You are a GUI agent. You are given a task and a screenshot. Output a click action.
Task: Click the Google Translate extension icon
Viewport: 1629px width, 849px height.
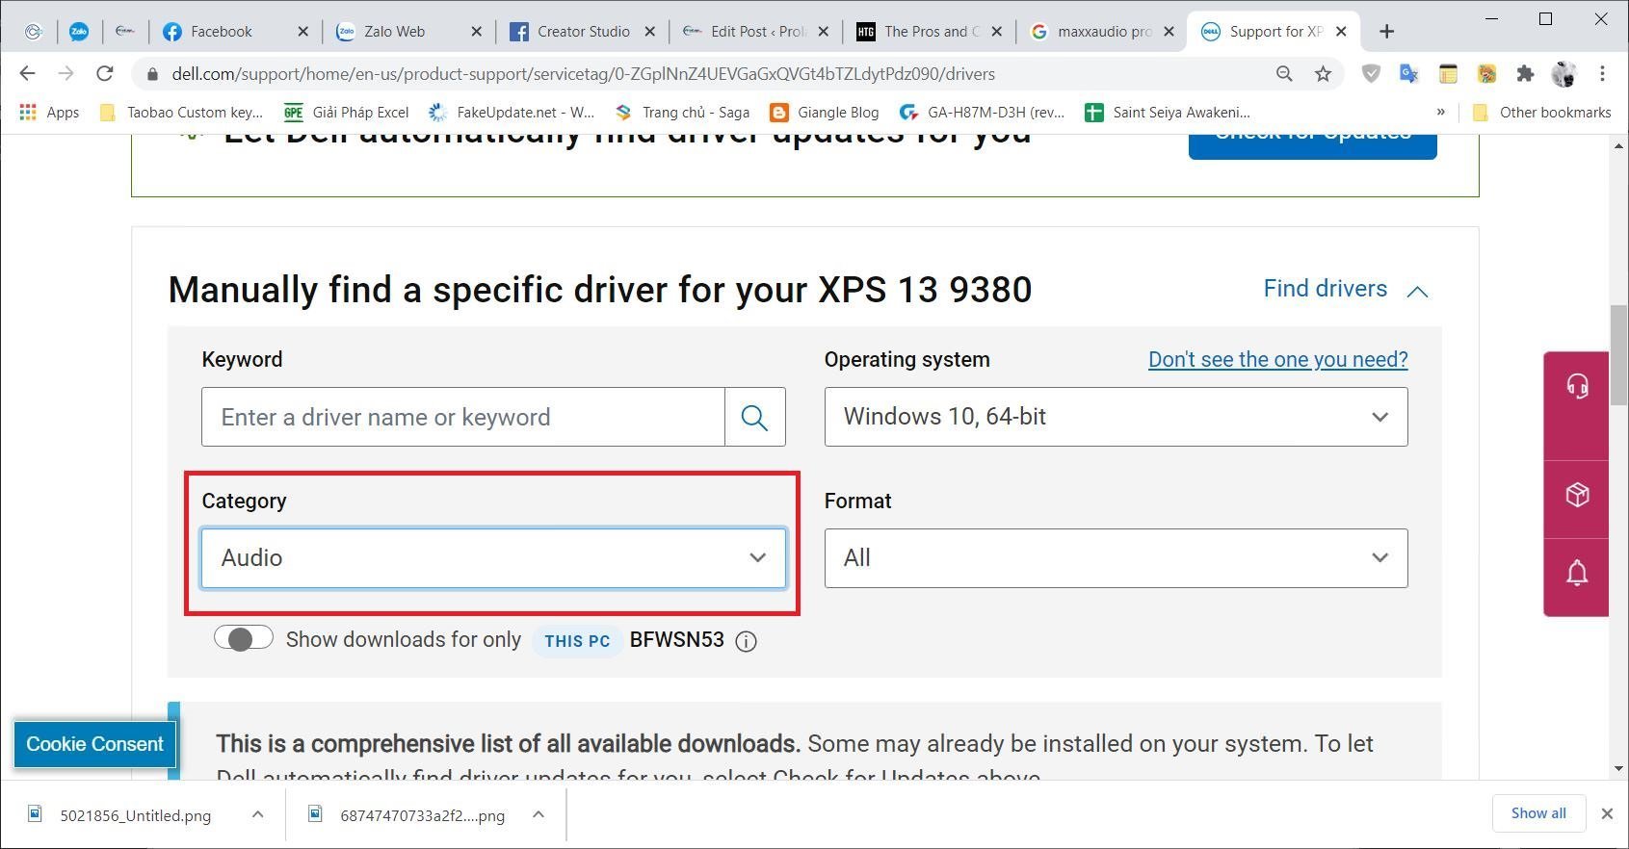(x=1408, y=73)
